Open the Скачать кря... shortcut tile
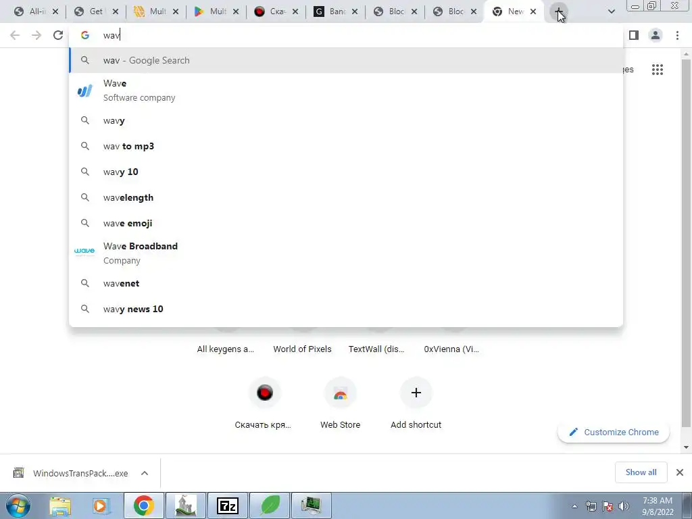This screenshot has width=692, height=519. coord(264,403)
